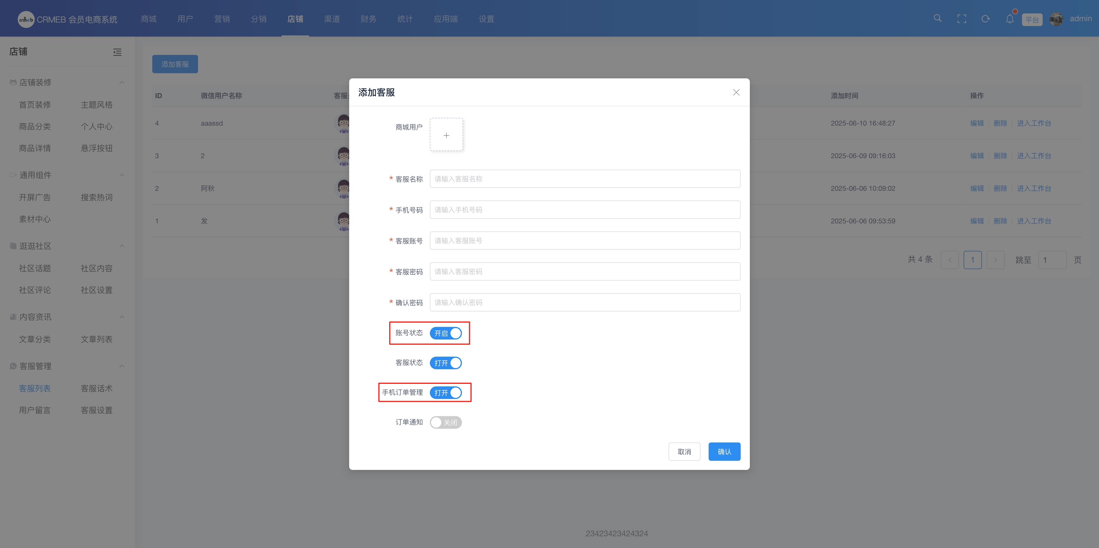Click 进入工作台 for aaassd row
Viewport: 1099px width, 548px height.
1034,123
